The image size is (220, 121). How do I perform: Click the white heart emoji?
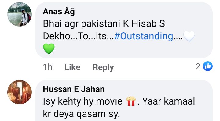(x=189, y=36)
